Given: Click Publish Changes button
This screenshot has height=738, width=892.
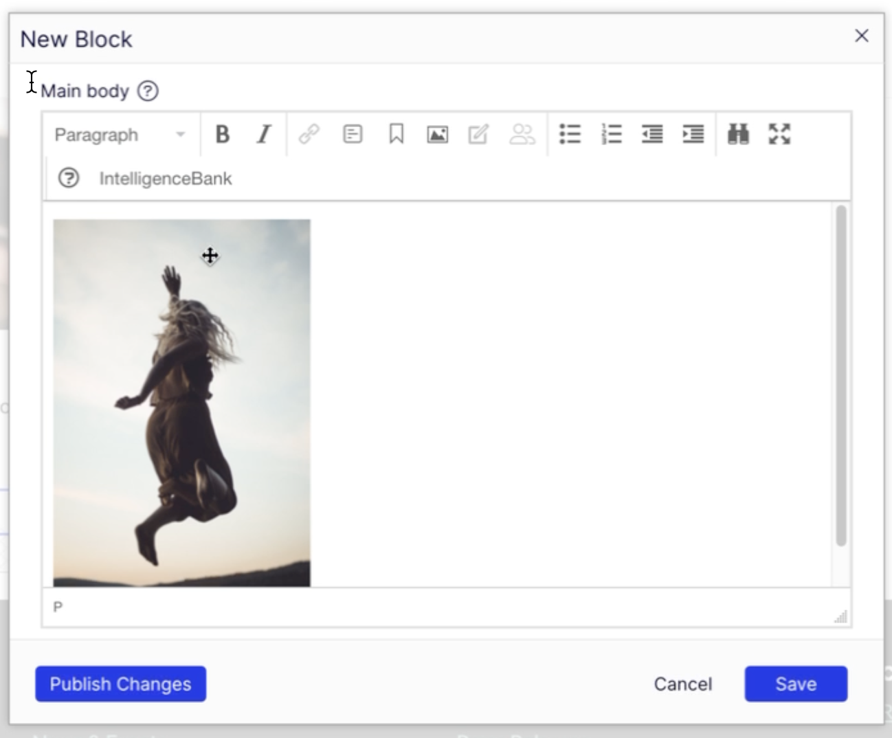Looking at the screenshot, I should coord(120,684).
